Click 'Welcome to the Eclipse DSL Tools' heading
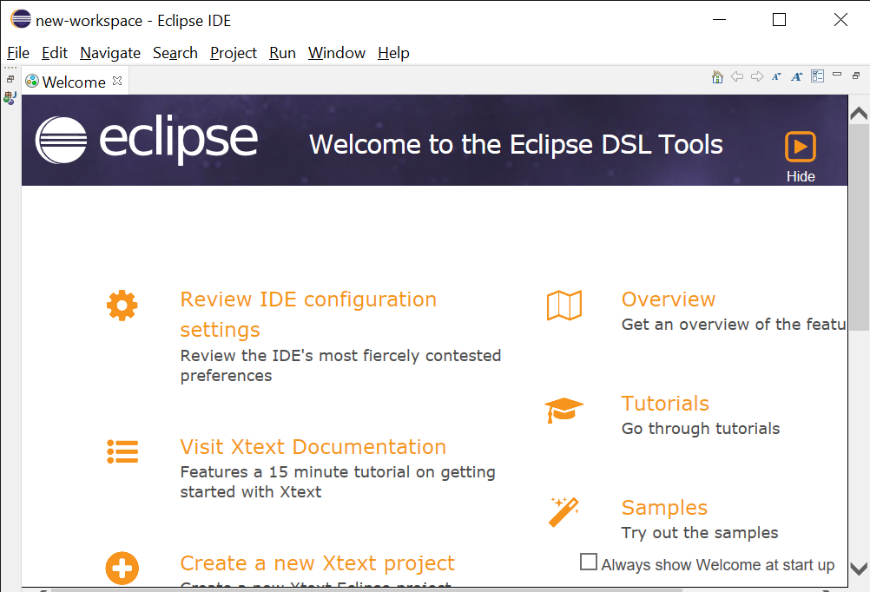The width and height of the screenshot is (870, 592). 516,144
